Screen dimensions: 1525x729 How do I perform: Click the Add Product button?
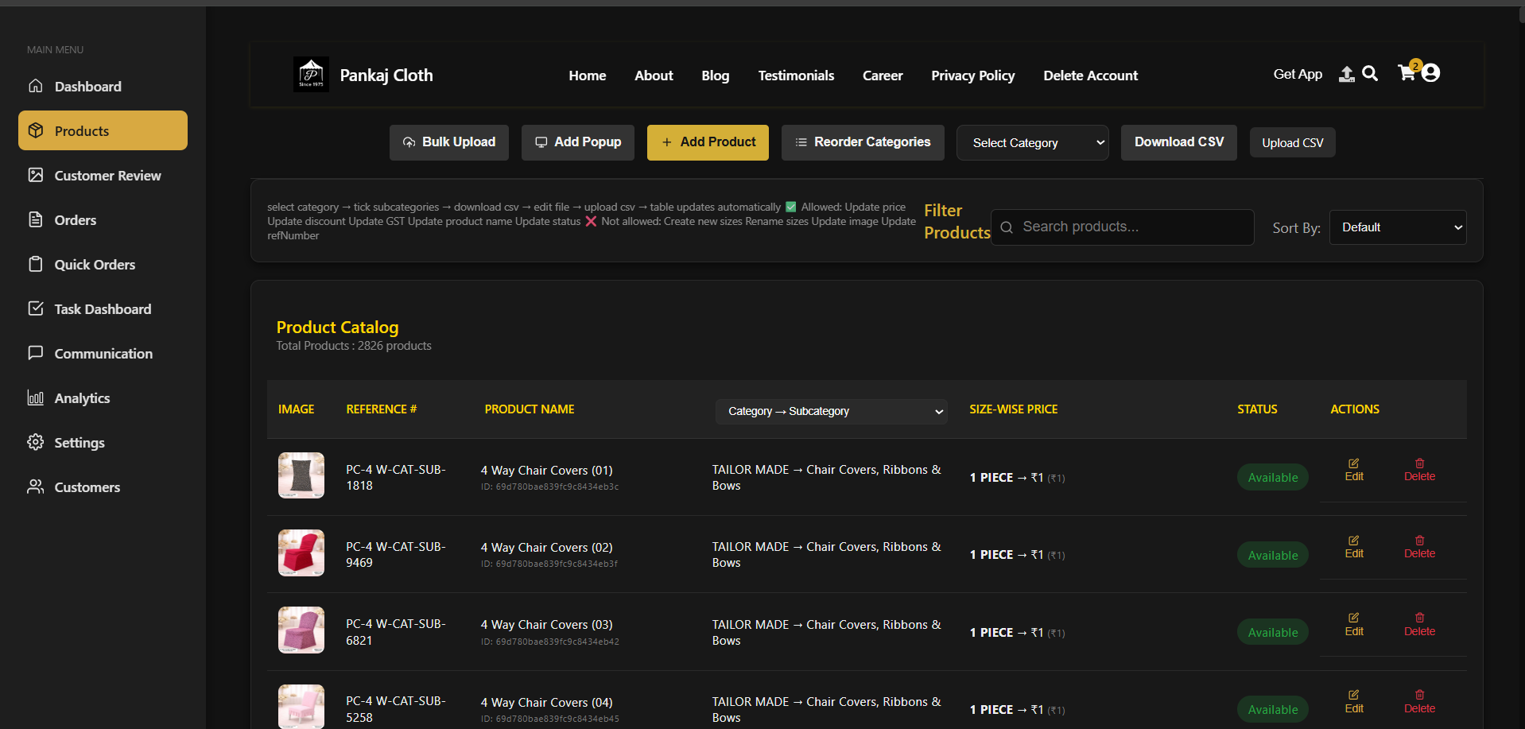pos(708,142)
